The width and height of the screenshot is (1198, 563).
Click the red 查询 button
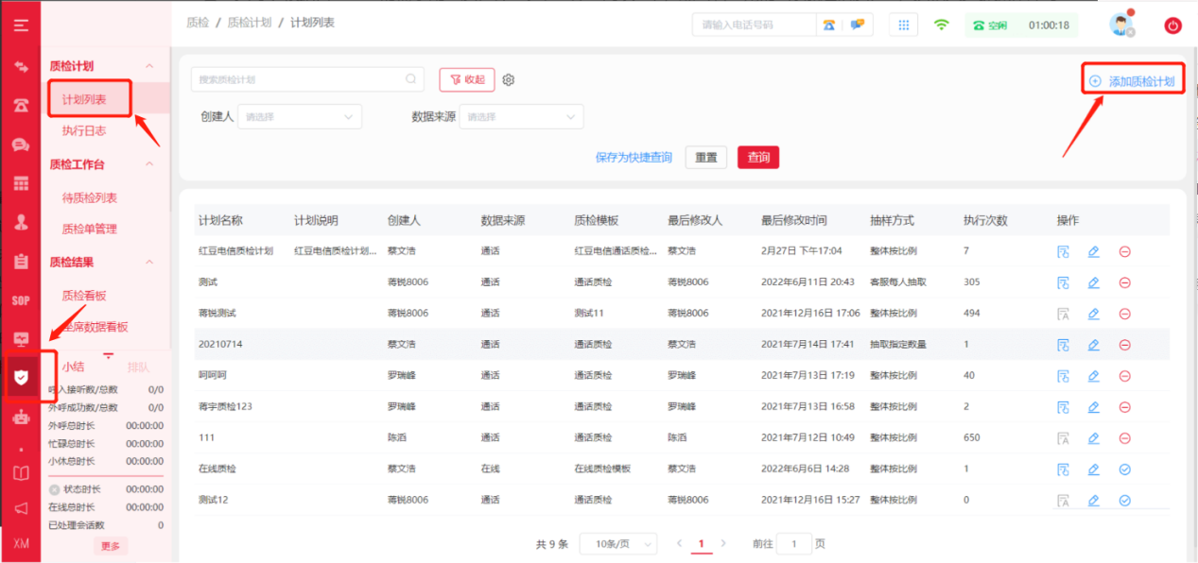(x=758, y=158)
